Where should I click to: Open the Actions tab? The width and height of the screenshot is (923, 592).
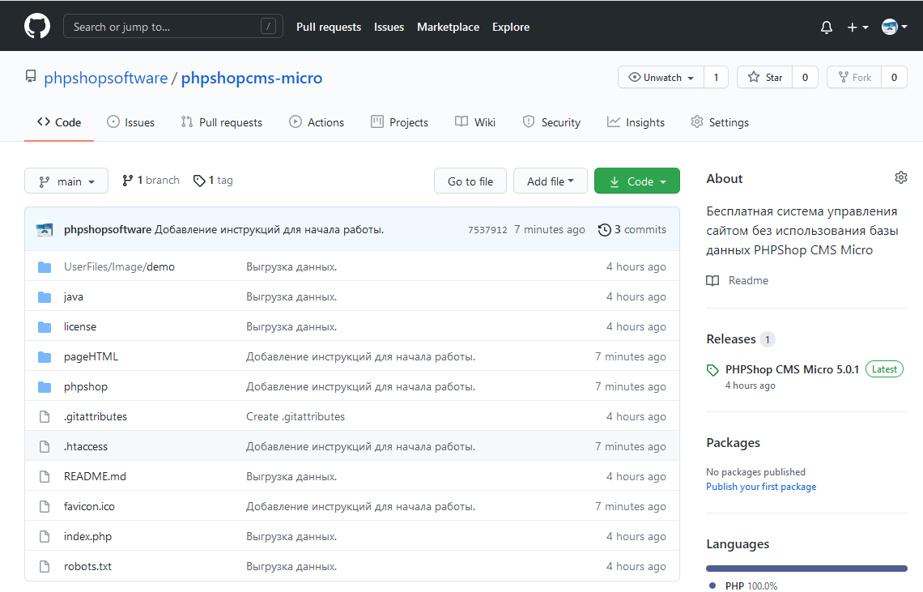tap(317, 122)
